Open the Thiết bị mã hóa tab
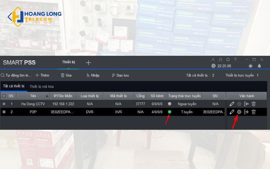This screenshot has height=169, width=270. 42,87
